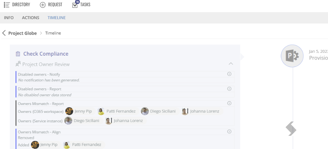Click the gray chevron timeline marker
This screenshot has height=149, width=328.
coord(291,129)
